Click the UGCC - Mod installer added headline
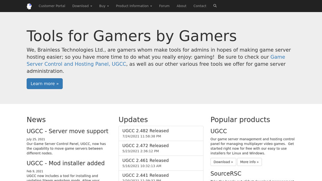 [66, 163]
